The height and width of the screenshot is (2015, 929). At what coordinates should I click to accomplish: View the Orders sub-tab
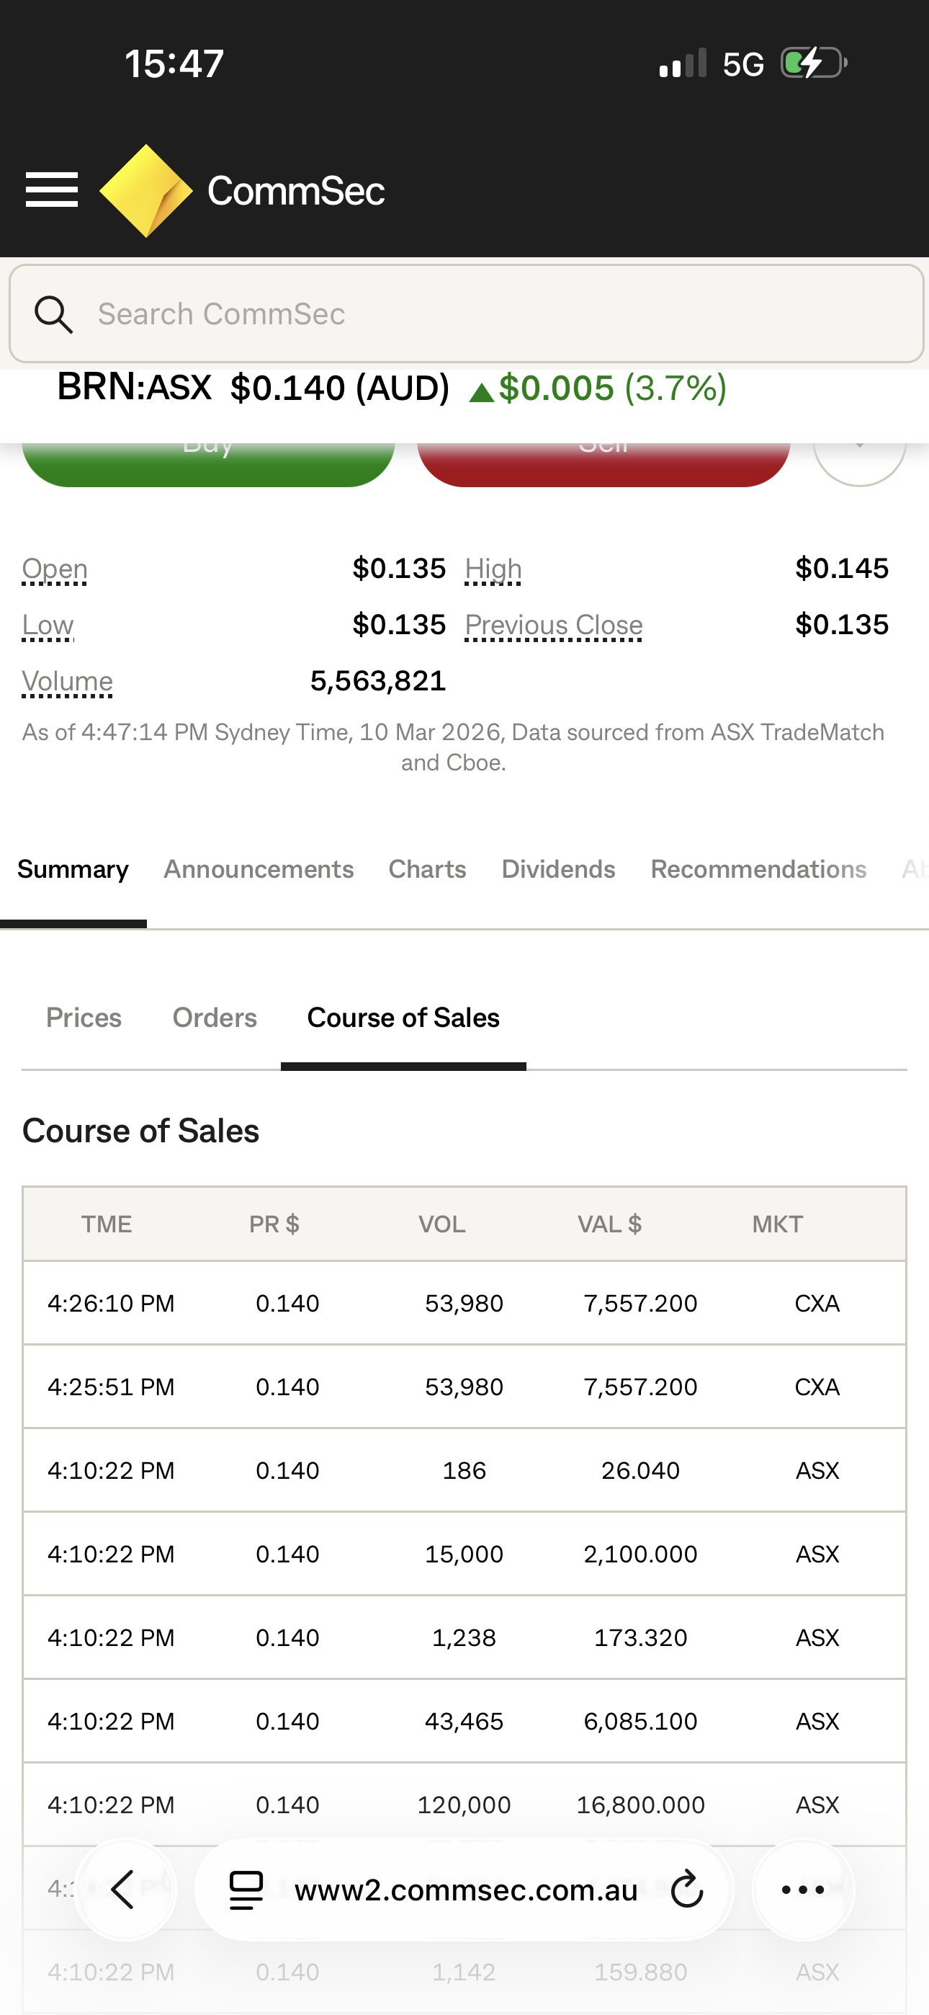(215, 1018)
